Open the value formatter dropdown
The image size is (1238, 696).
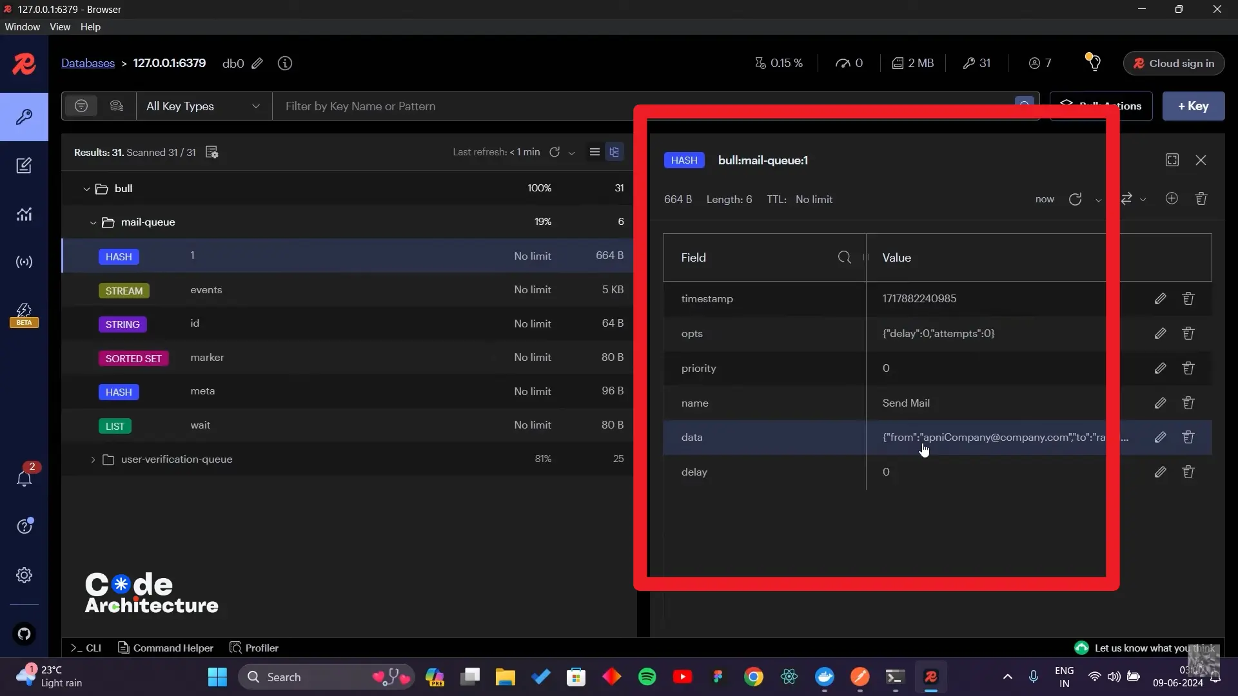click(1133, 199)
